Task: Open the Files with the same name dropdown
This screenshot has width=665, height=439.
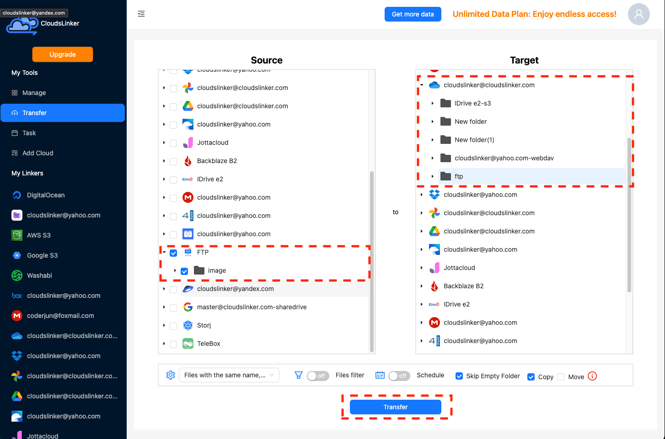Action: tap(229, 375)
